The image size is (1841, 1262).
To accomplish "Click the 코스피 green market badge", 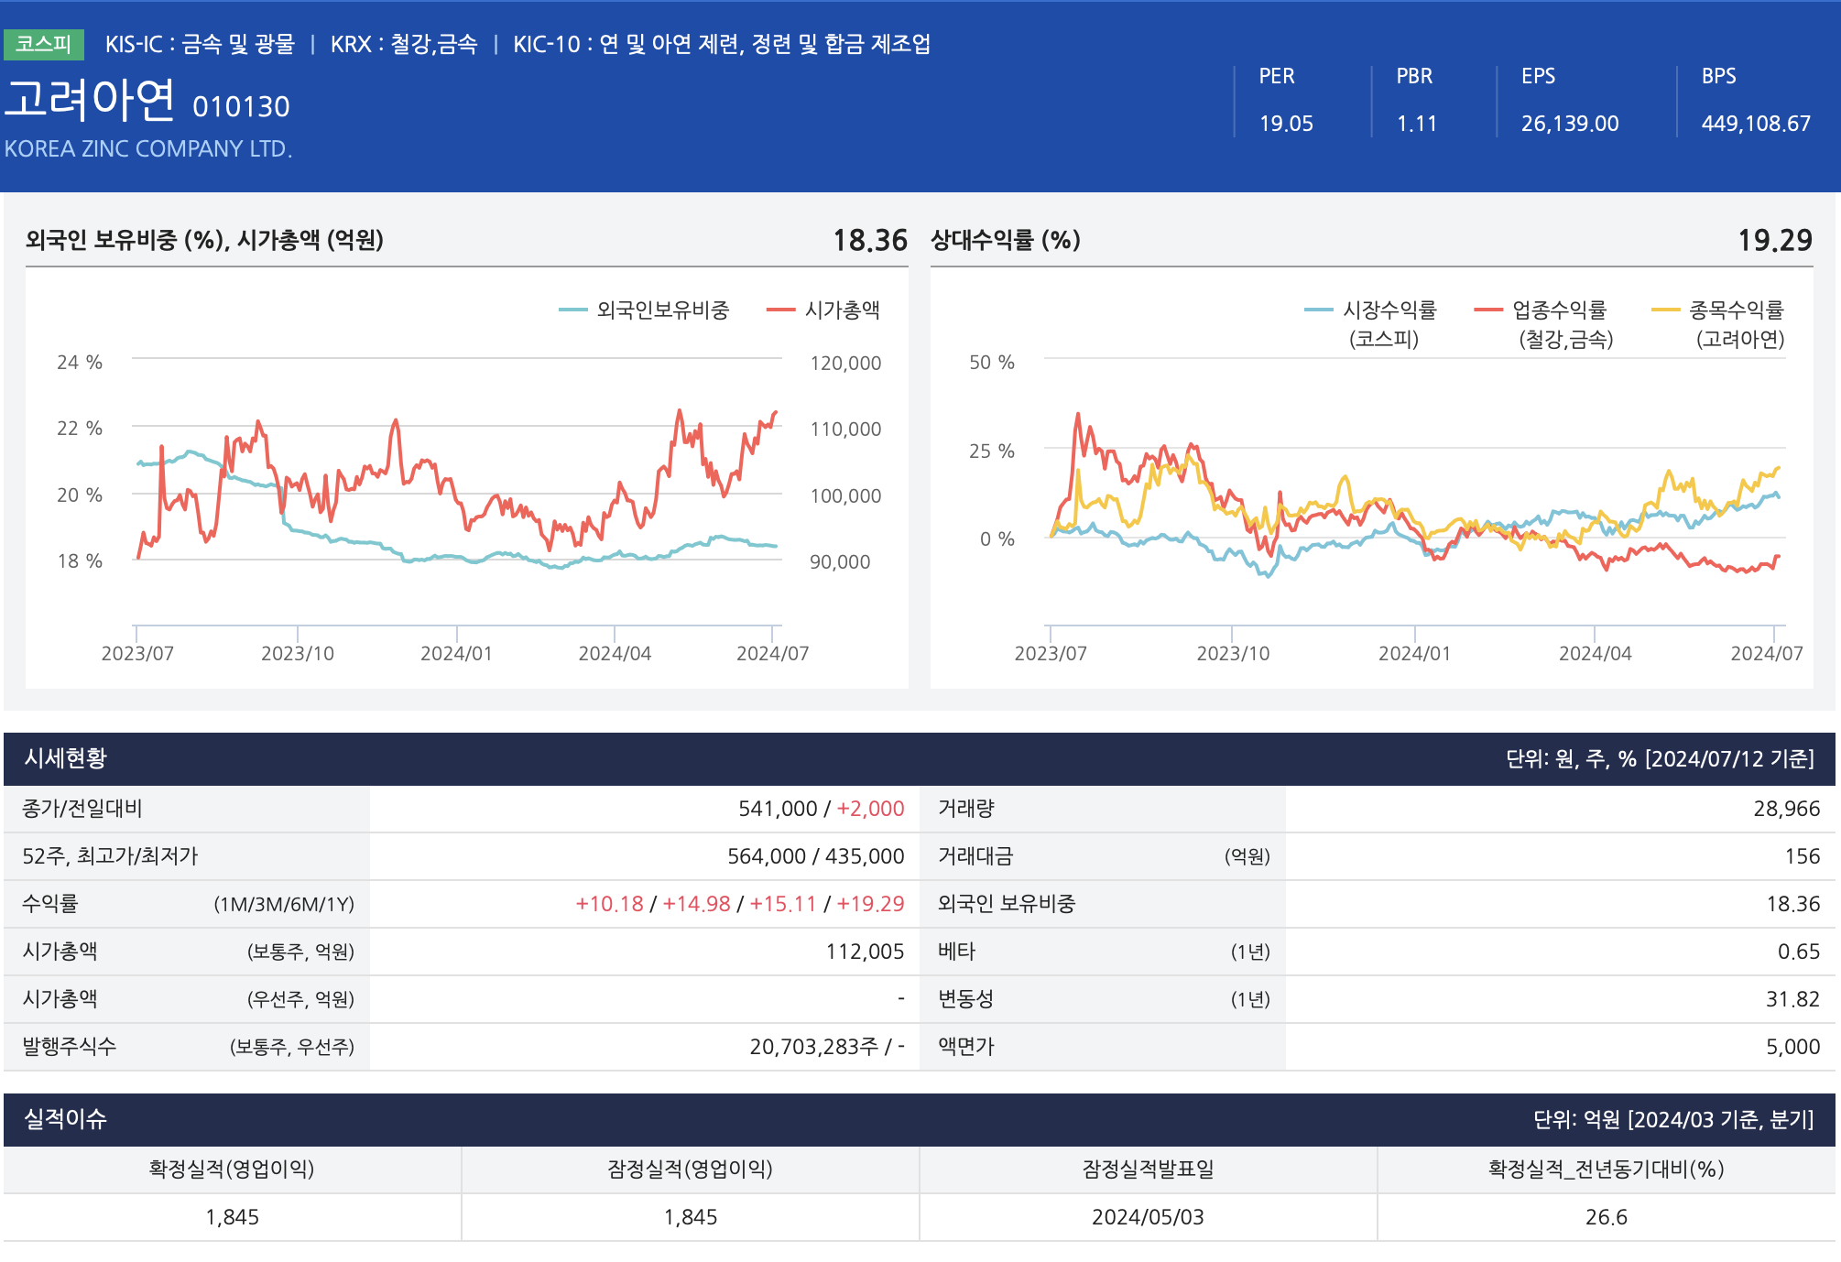I will tap(43, 44).
